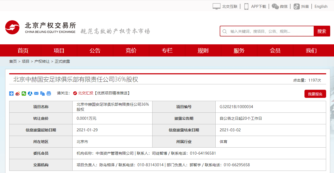334x173 pixels.
Task: Open the 公告 navigation menu
Action: [95, 51]
